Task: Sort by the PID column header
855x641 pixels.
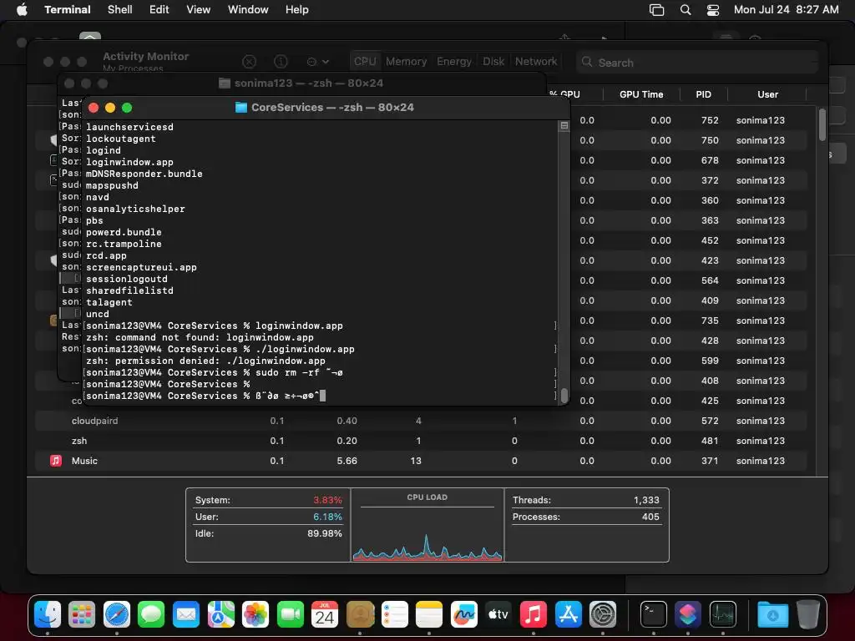Action: click(703, 94)
